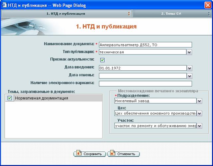
Task: Uncheck Нормативная документация theme checkbox
Action: (x=10, y=98)
